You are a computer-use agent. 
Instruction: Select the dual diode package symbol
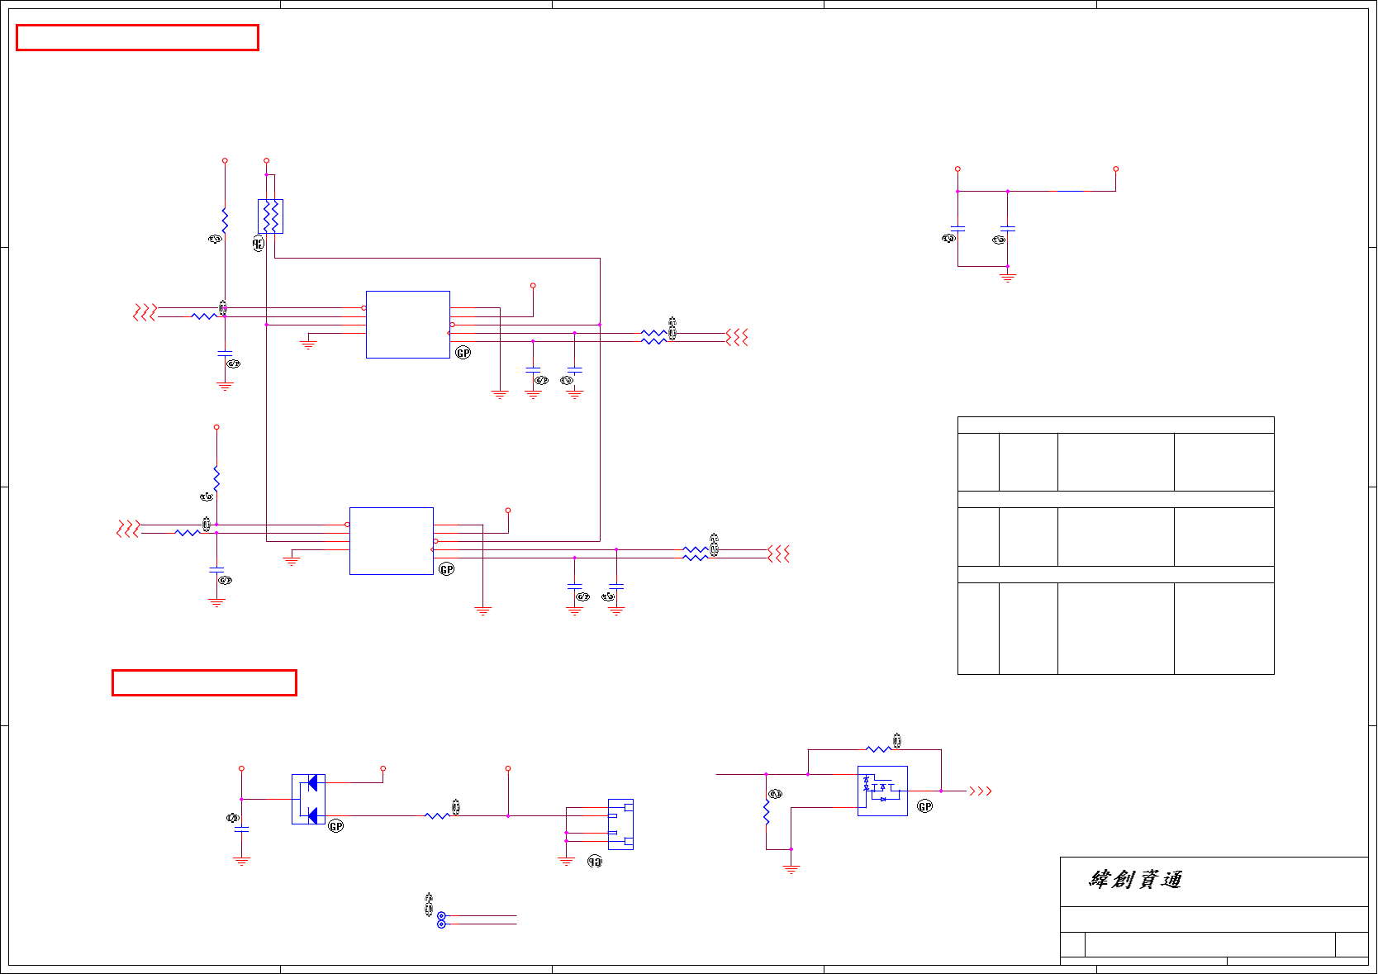308,799
